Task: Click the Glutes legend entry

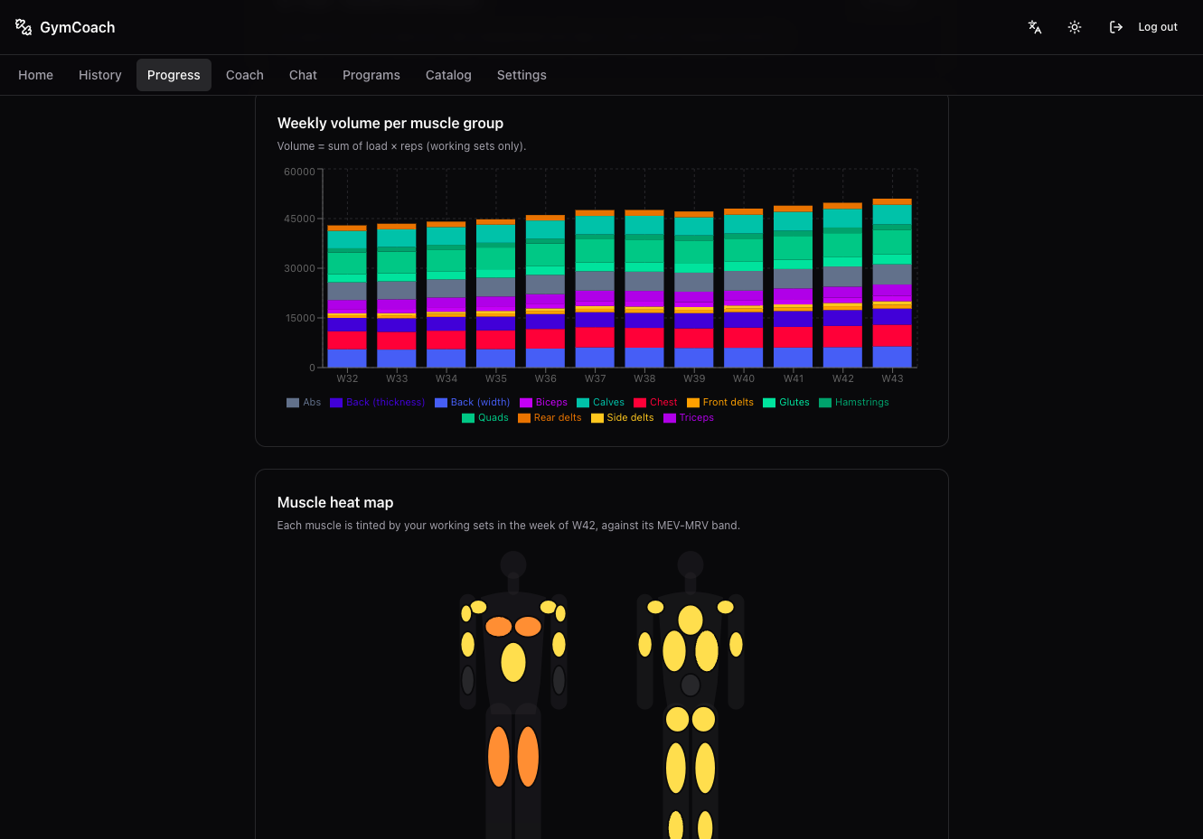Action: [786, 403]
